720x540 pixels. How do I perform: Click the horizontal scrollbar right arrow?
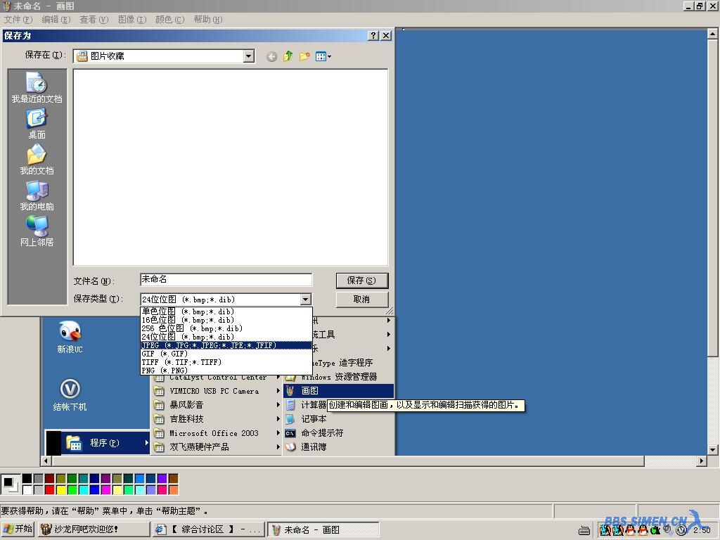point(701,461)
